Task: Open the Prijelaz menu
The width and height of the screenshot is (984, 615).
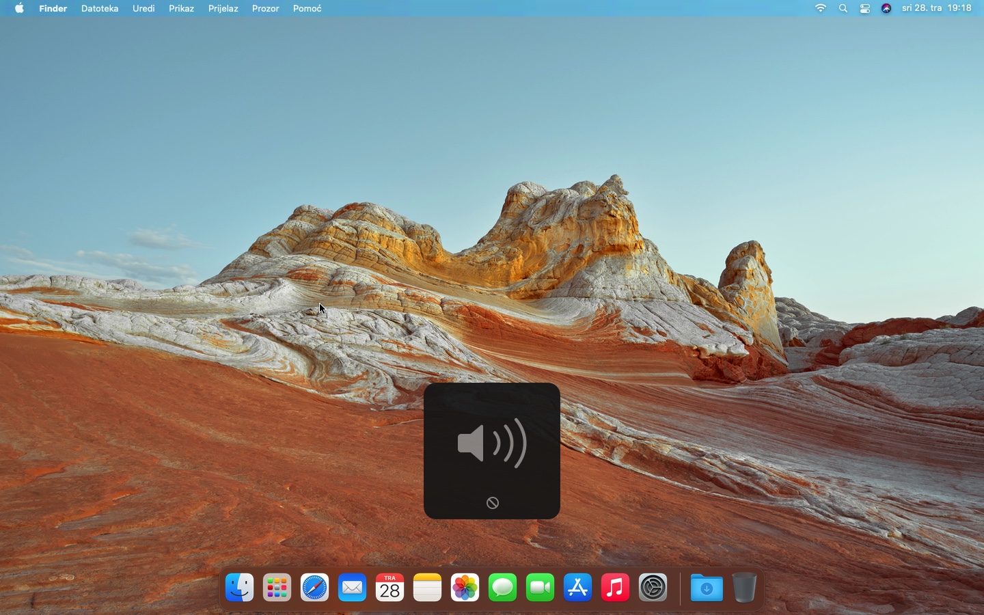Action: (x=223, y=8)
